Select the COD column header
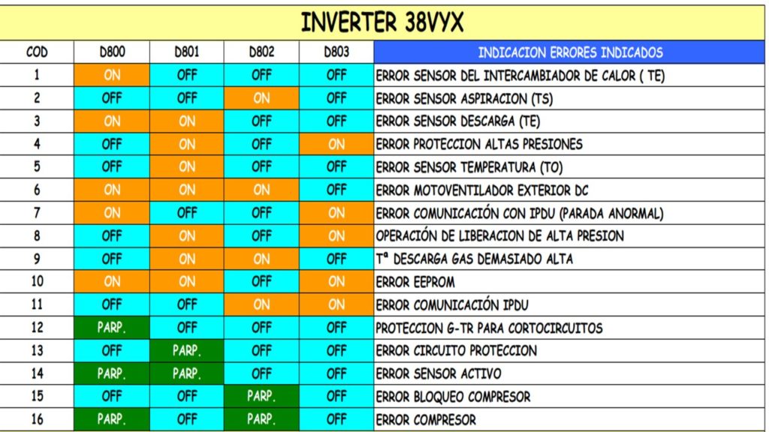The height and width of the screenshot is (432, 769). [37, 52]
